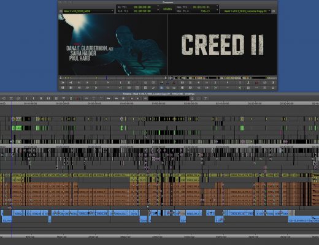Set Mark OUT under the source monitor

click(120, 83)
